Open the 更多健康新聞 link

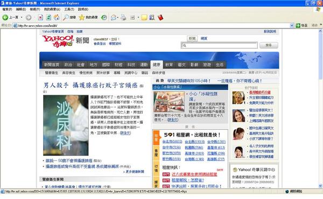(135, 172)
